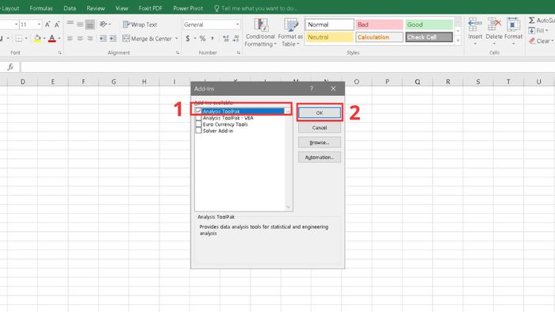Apply bottom align to cell contents

pos(90,24)
